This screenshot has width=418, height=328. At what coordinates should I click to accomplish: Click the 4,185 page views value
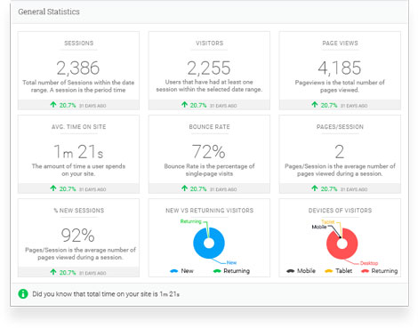click(340, 68)
